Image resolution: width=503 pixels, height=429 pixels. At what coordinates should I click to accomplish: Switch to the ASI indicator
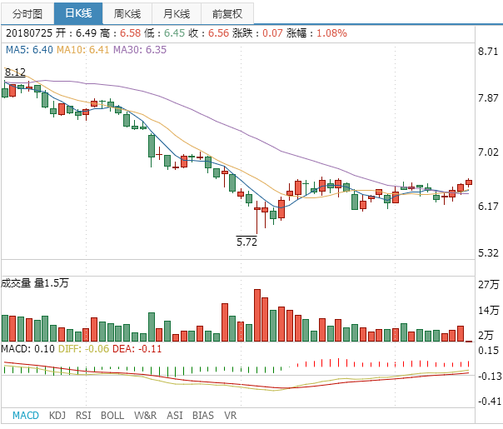pos(175,416)
